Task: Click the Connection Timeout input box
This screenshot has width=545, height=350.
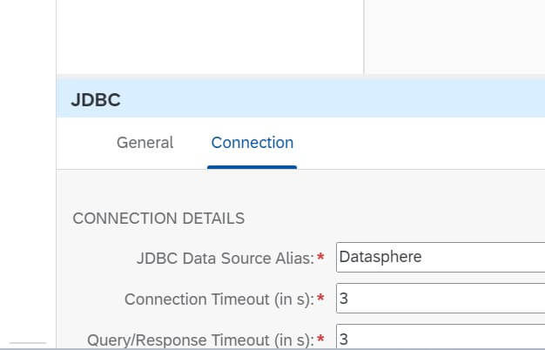Action: tap(441, 299)
